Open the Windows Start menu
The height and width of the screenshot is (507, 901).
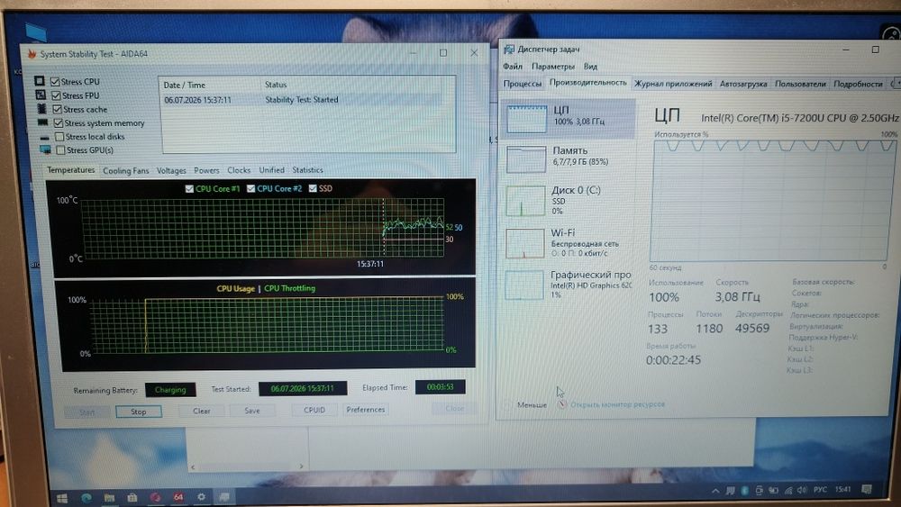[x=62, y=497]
